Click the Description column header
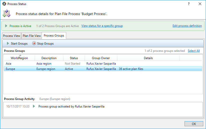The image size is (206, 129). point(49,58)
